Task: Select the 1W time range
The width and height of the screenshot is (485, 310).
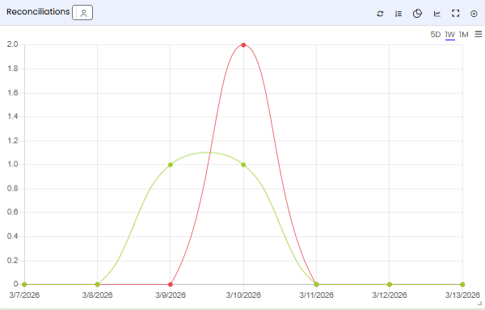Action: click(x=449, y=34)
